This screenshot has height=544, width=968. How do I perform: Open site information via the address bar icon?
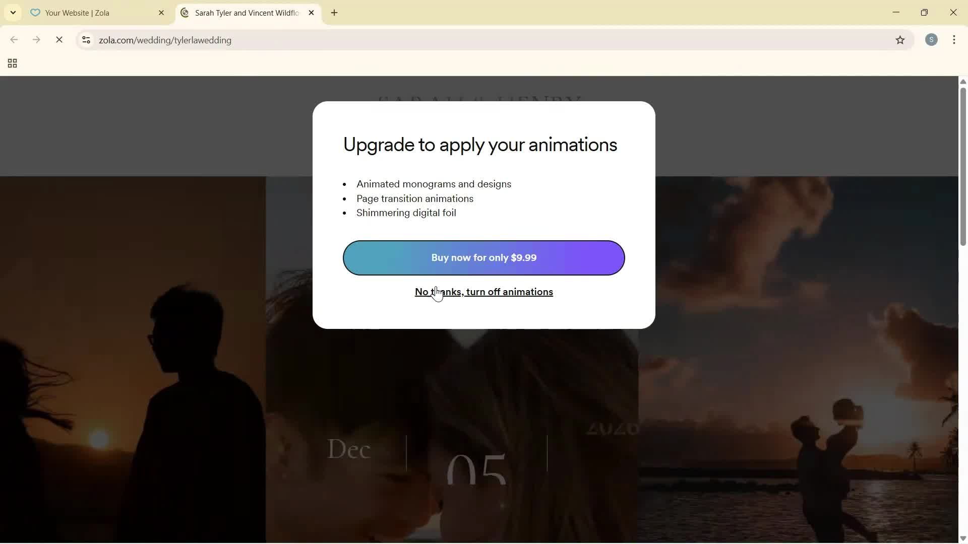click(x=86, y=40)
